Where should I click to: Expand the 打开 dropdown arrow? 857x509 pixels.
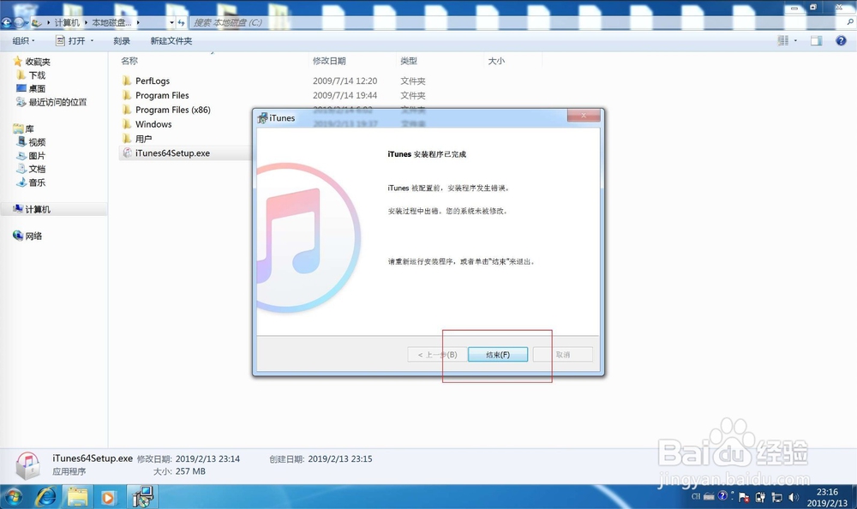(x=92, y=41)
